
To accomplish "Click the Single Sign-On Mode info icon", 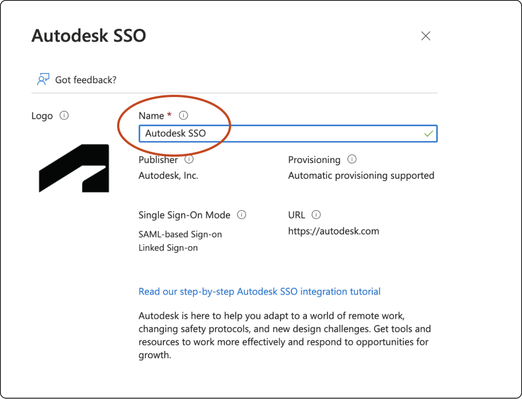I will [241, 215].
